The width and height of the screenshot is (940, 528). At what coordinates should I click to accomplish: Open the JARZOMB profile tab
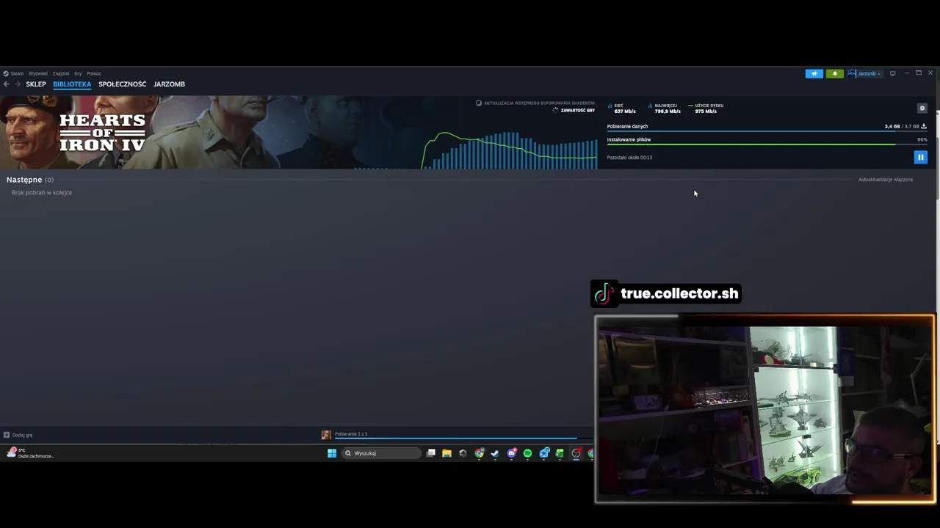point(169,84)
